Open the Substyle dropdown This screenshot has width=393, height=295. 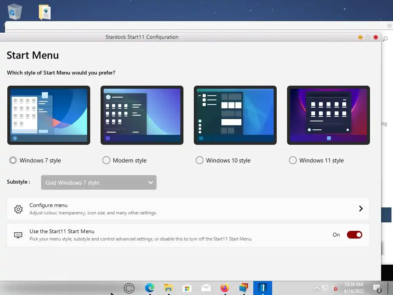[99, 182]
